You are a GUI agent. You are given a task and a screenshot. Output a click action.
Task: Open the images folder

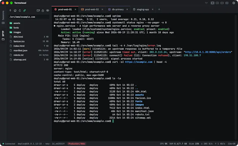[x=29, y=32]
